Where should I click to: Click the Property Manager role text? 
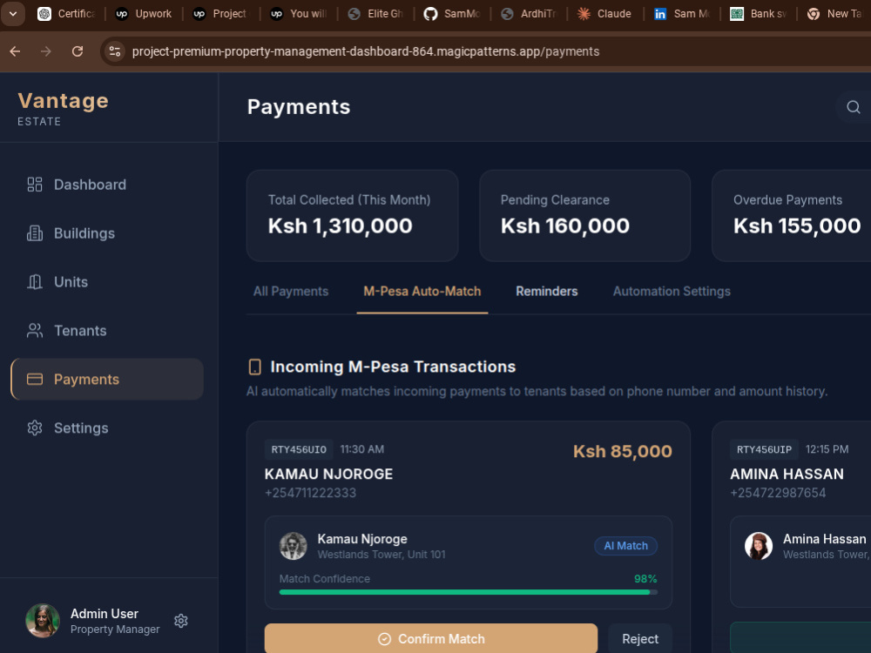click(115, 629)
